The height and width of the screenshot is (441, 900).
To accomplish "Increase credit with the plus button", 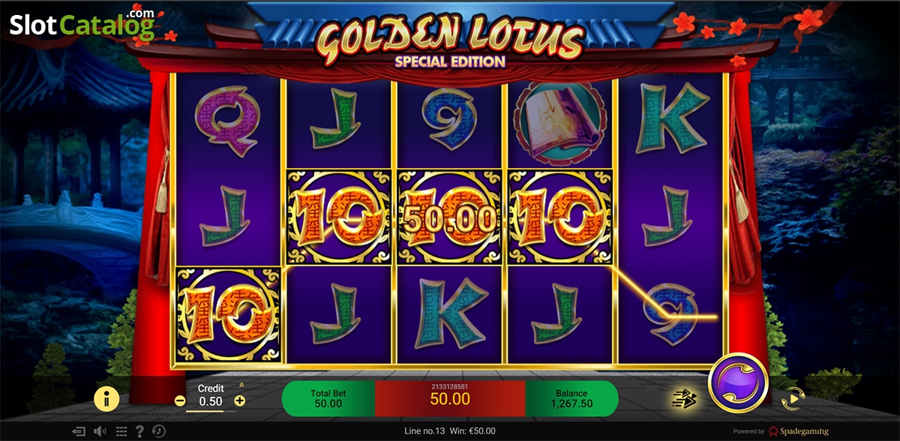I will [240, 401].
